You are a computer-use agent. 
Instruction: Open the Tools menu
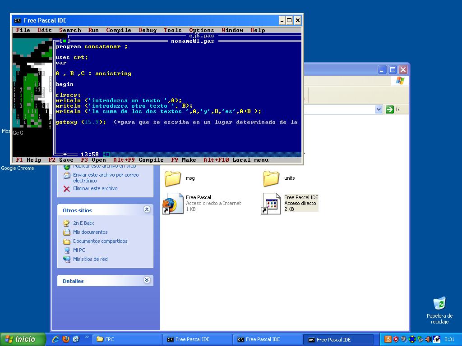(x=173, y=30)
